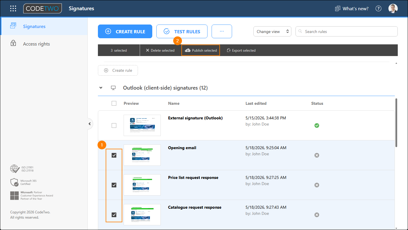Click the Last edited column header
Viewport: 408px width, 230px height.
(x=256, y=103)
